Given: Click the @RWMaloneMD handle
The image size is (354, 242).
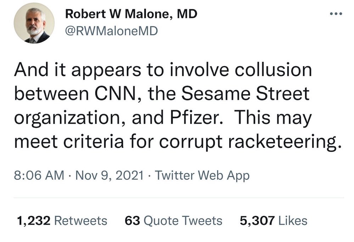Looking at the screenshot, I should (x=111, y=32).
